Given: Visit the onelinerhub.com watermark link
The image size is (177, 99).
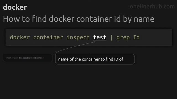Looking at the screenshot, I should click(152, 7).
